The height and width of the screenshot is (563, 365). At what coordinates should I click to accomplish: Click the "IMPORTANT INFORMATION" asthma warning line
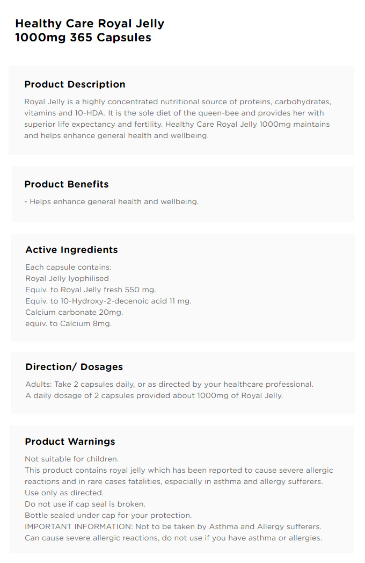[173, 526]
